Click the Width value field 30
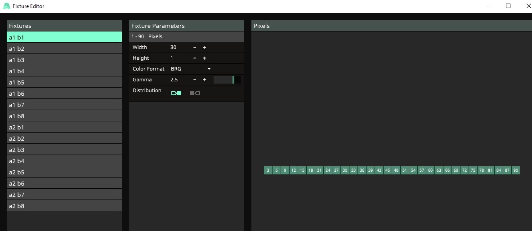Screen dimensions: 532x231 179,48
